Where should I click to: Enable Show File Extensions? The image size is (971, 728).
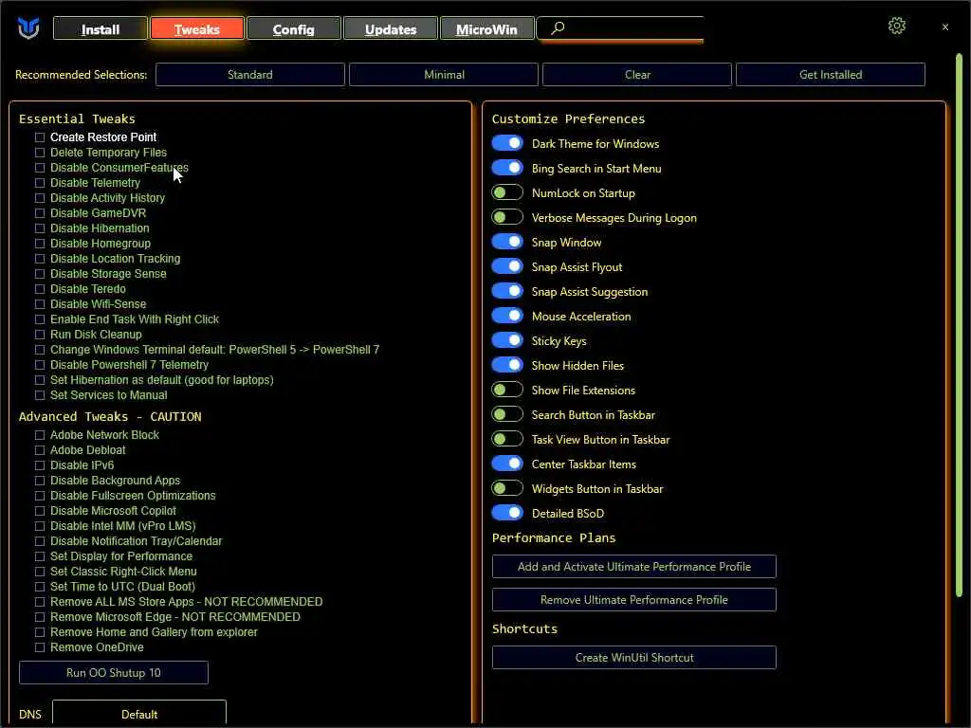(x=507, y=390)
